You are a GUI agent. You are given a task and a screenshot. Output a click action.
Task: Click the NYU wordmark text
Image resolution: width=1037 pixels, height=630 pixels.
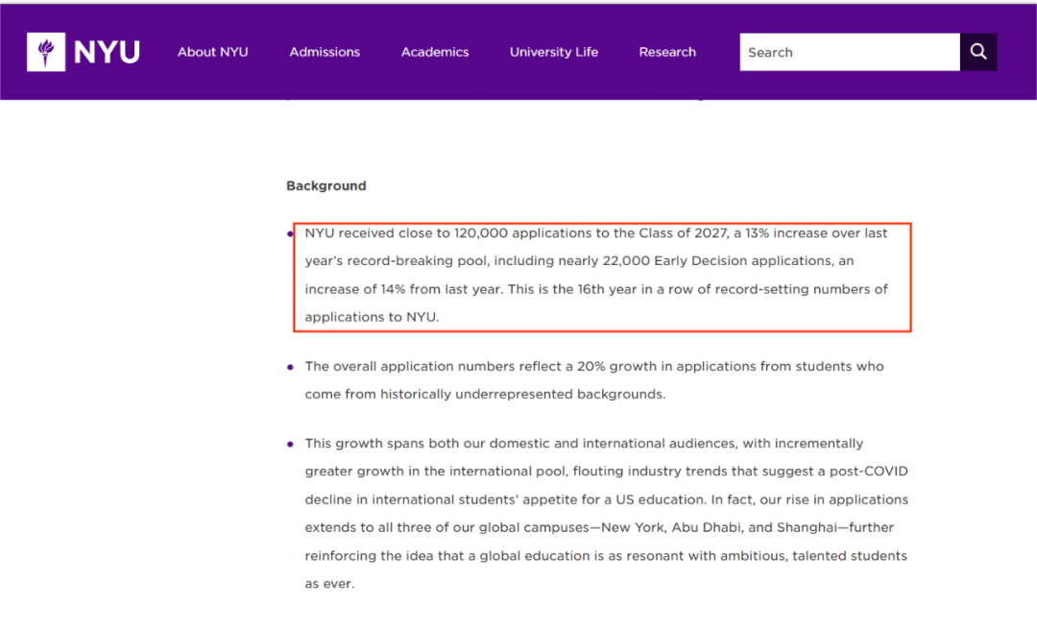[107, 52]
